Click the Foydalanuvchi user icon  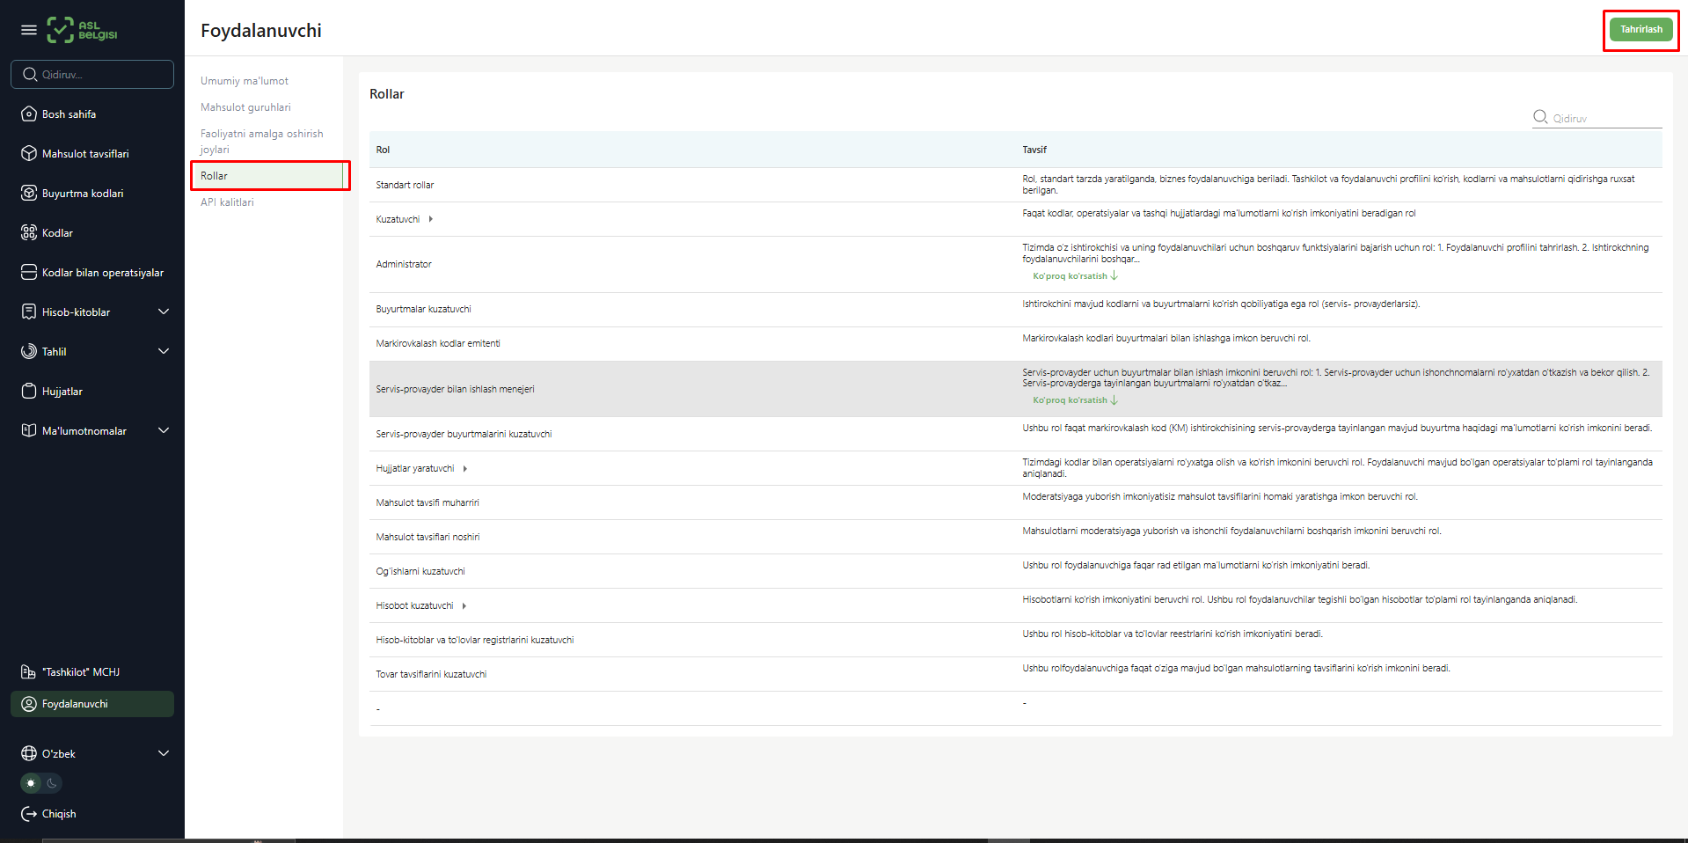pyautogui.click(x=29, y=704)
